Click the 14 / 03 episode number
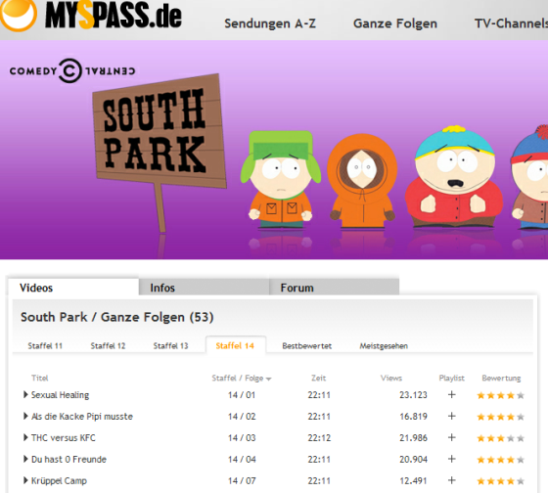 pyautogui.click(x=242, y=438)
